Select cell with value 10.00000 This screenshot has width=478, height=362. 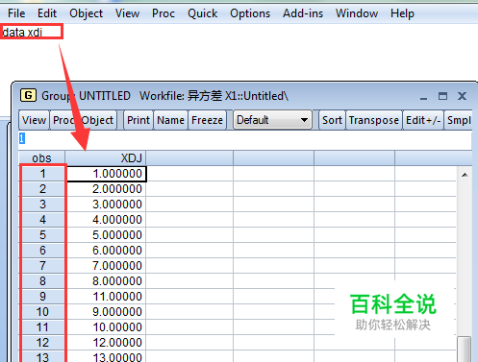tap(106, 327)
